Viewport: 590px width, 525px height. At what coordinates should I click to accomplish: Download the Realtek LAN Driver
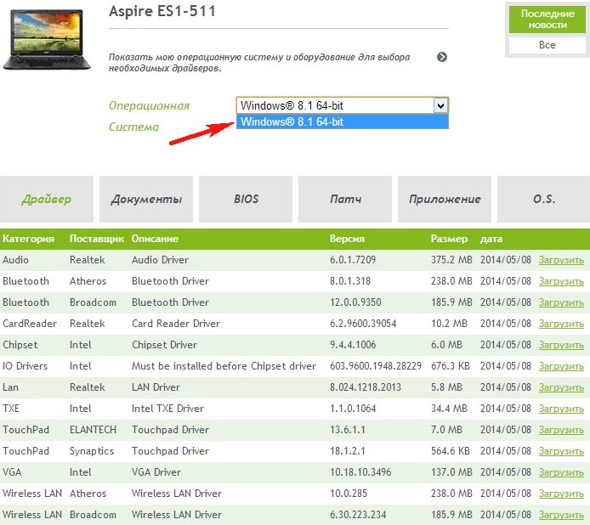click(x=561, y=387)
